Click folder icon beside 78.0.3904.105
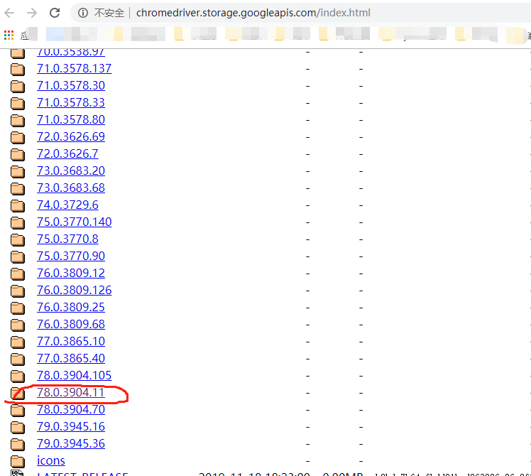 point(18,376)
